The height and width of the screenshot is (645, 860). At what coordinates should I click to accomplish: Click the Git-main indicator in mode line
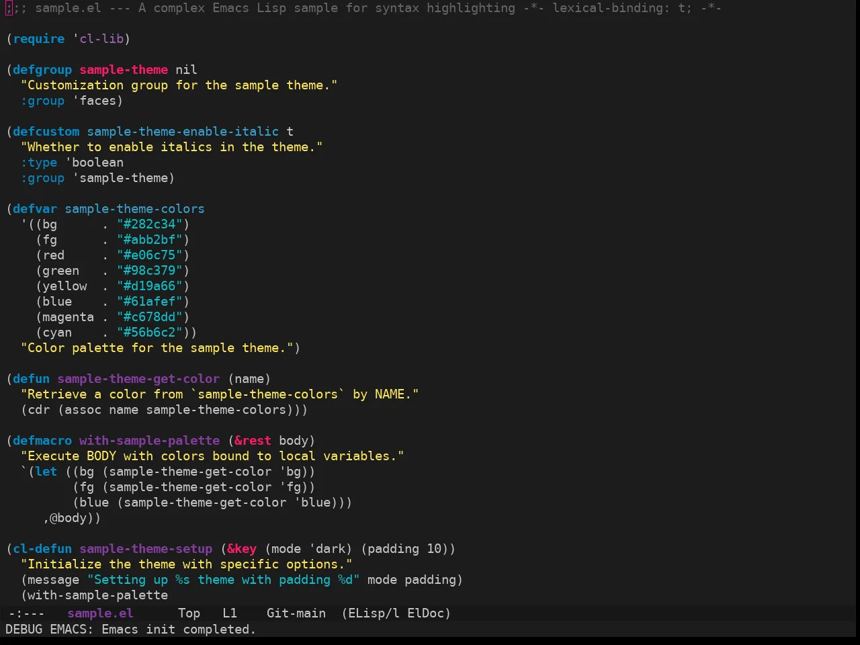296,613
